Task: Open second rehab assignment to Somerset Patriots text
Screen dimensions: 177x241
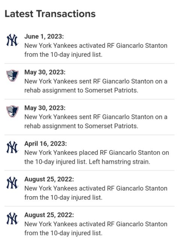Action: [x=96, y=121]
